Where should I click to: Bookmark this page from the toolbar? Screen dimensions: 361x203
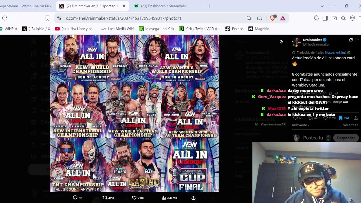tap(47, 18)
